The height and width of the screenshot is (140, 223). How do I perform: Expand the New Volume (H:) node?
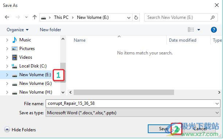point(7,92)
